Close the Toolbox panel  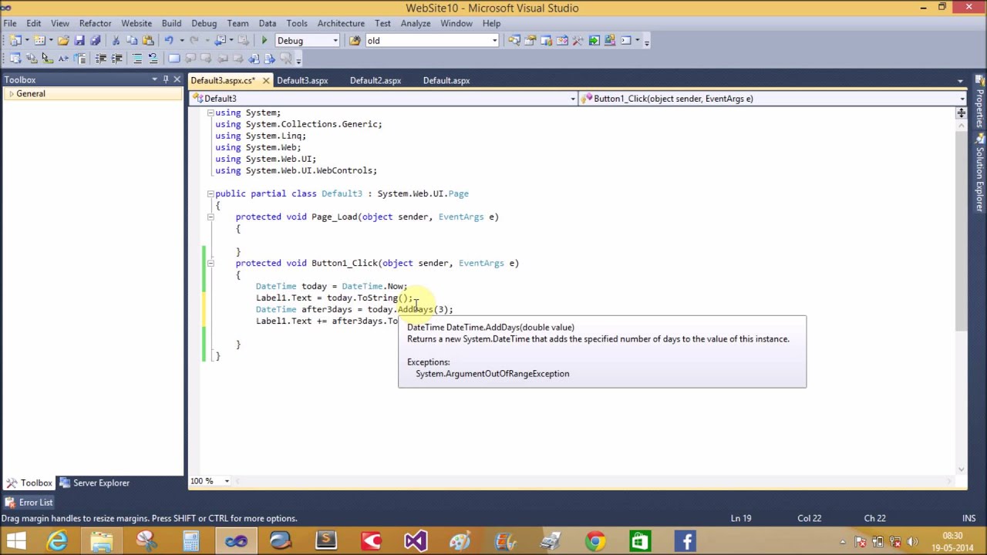pyautogui.click(x=177, y=79)
